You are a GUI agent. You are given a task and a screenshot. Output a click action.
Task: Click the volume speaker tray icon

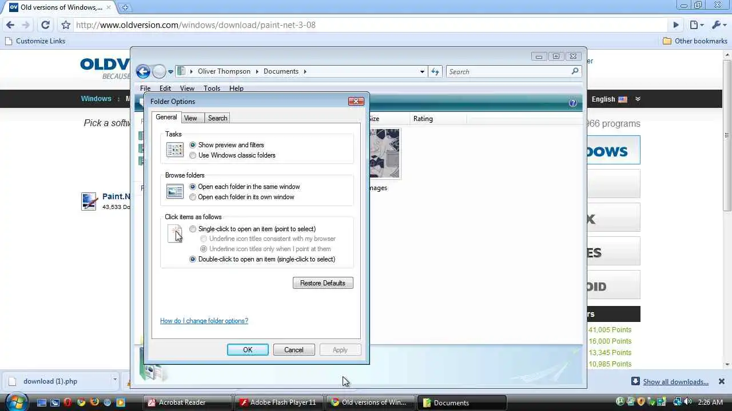pyautogui.click(x=687, y=402)
